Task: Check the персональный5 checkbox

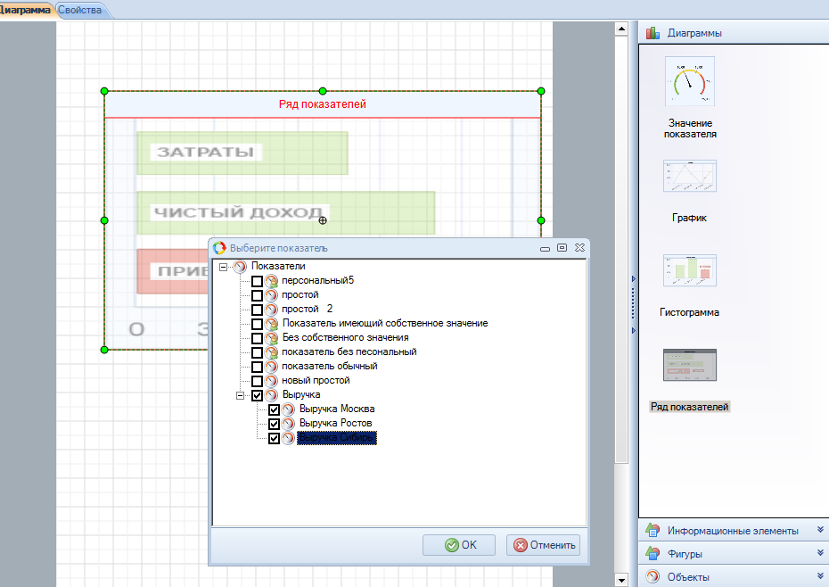Action: (x=258, y=281)
